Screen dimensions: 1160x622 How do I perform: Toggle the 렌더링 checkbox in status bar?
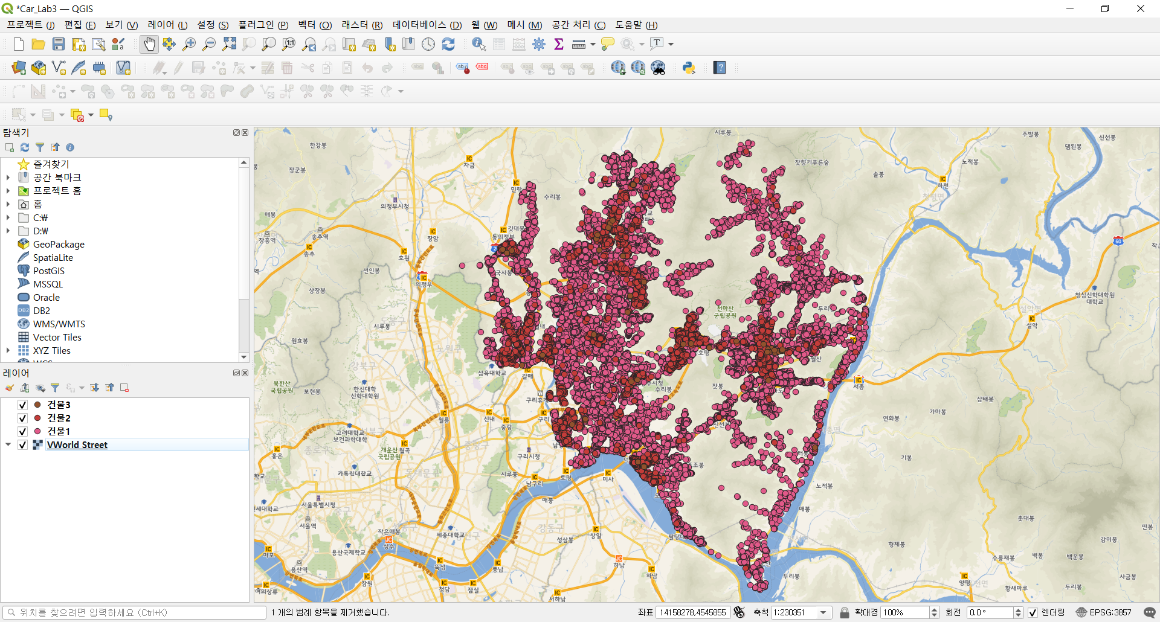(1033, 612)
